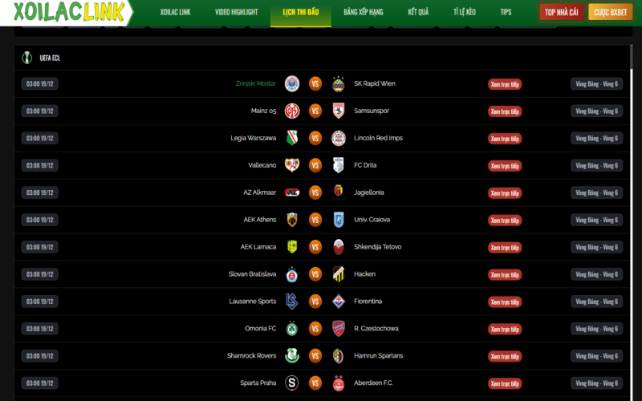642x401 pixels.
Task: Click the Mainz 05 club logo
Action: click(292, 111)
